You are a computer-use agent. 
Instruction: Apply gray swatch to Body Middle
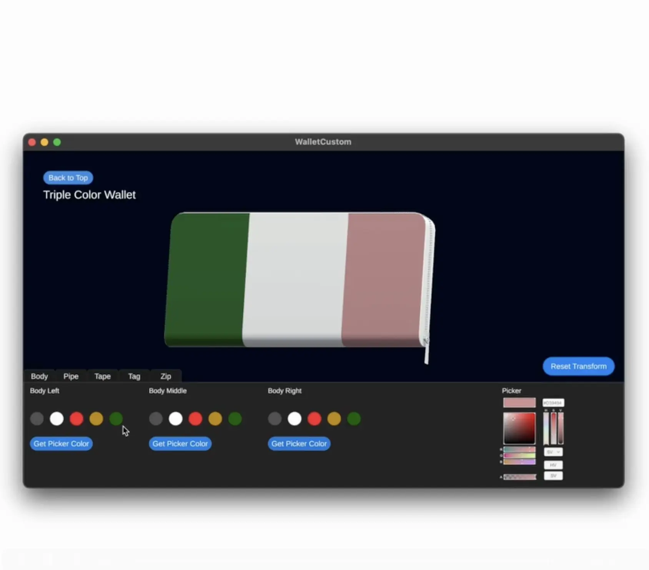pos(156,419)
